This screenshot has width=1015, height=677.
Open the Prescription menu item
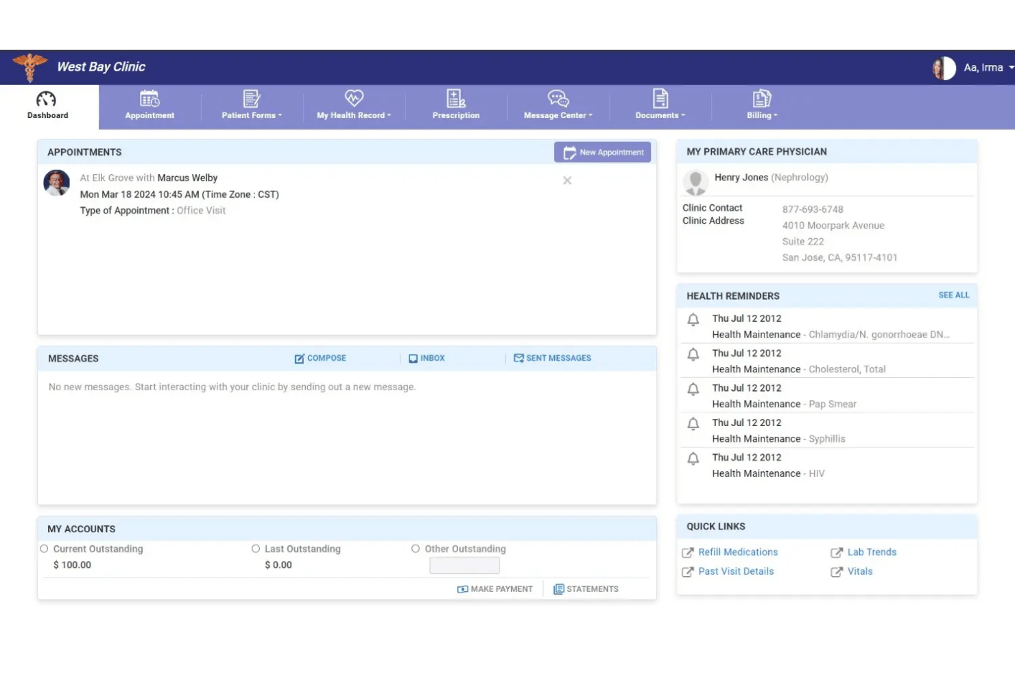coord(456,107)
